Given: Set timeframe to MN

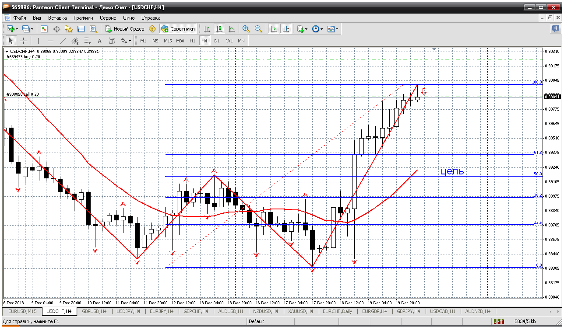Looking at the screenshot, I should coord(241,41).
